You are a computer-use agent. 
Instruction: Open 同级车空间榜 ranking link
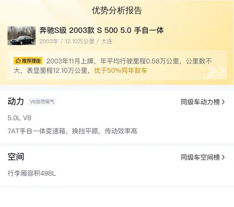(x=200, y=158)
